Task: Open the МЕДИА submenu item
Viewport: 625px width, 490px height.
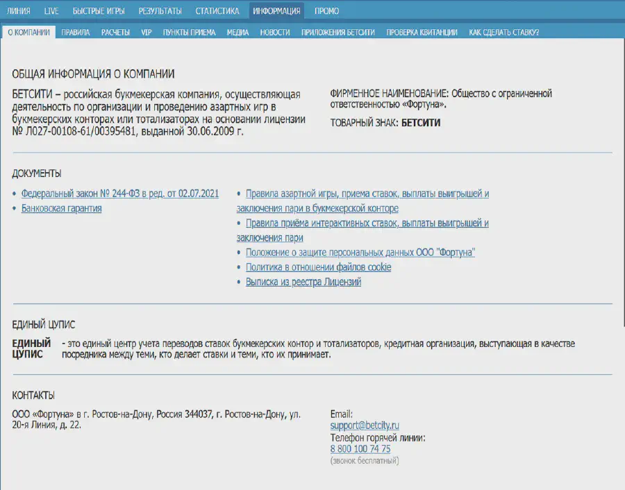Action: pyautogui.click(x=237, y=32)
